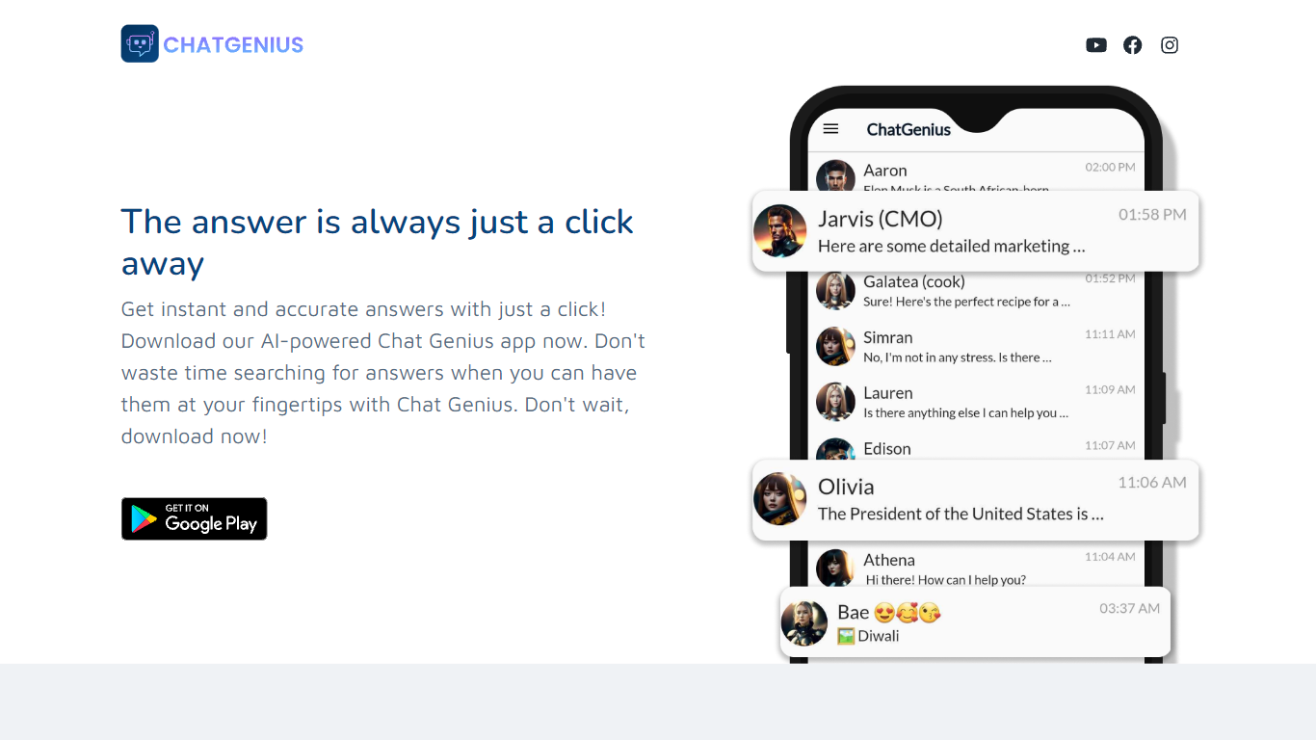
Task: Click the main headline text
Action: 378,242
